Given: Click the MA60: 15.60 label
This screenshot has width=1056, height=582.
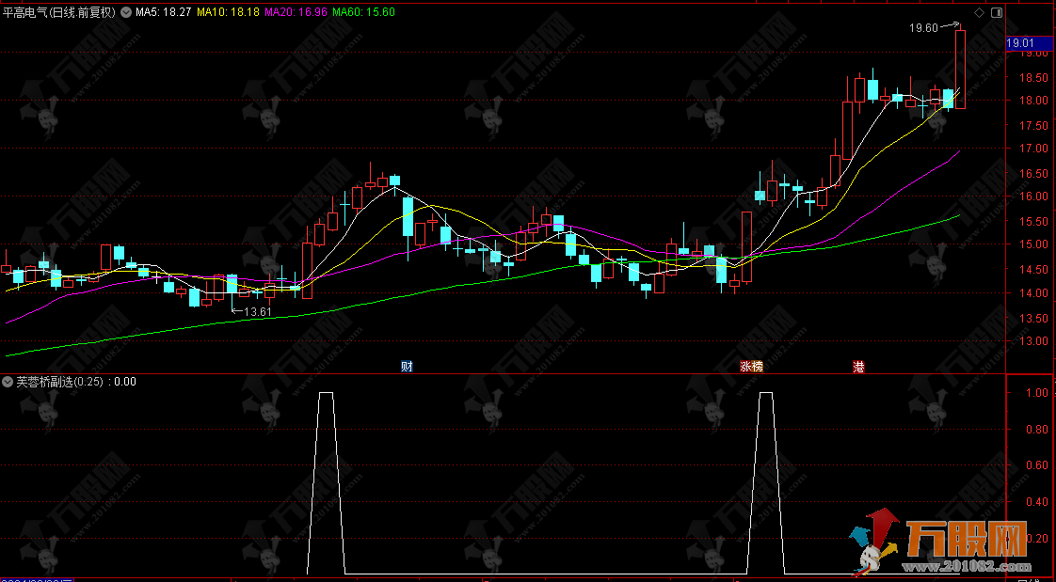Looking at the screenshot, I should point(363,12).
